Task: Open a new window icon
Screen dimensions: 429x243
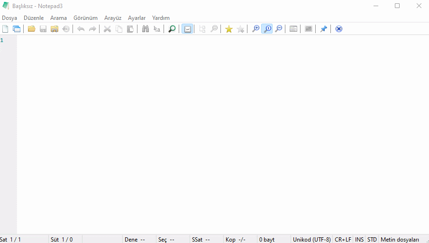Action: click(x=17, y=29)
